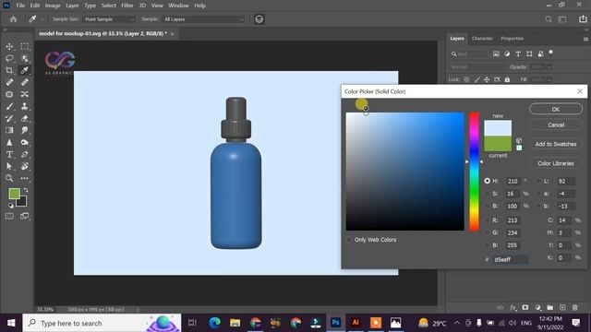Open the Sample All Layers dropdown

203,19
